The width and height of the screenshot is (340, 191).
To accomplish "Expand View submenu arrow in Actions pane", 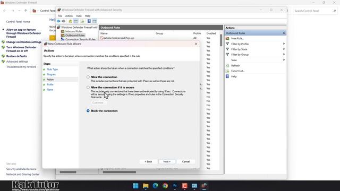I will [x=284, y=60].
